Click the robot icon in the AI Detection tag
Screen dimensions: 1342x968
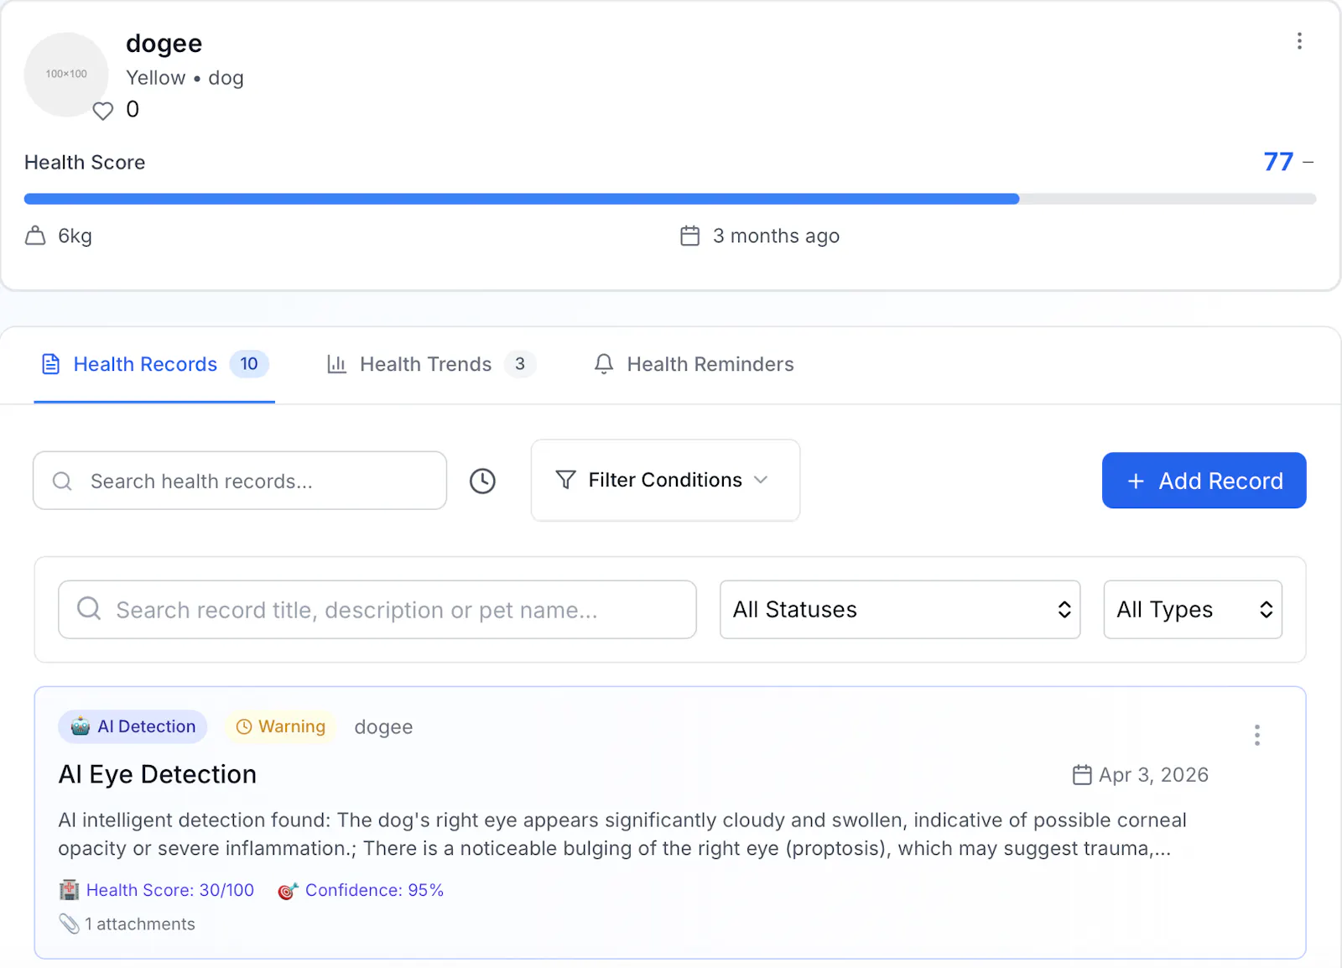click(x=81, y=726)
